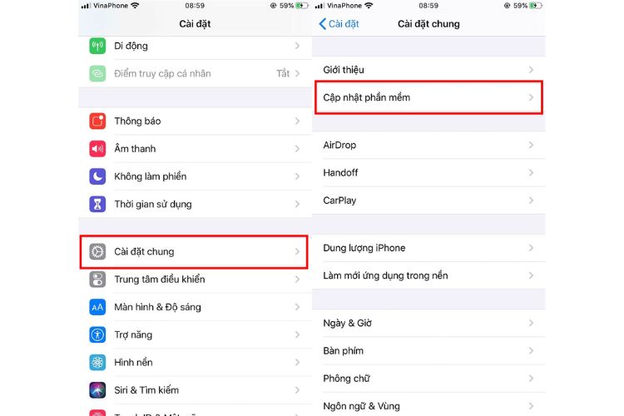Tap the green Di động cellular icon
The width and height of the screenshot is (624, 416).
[x=97, y=46]
